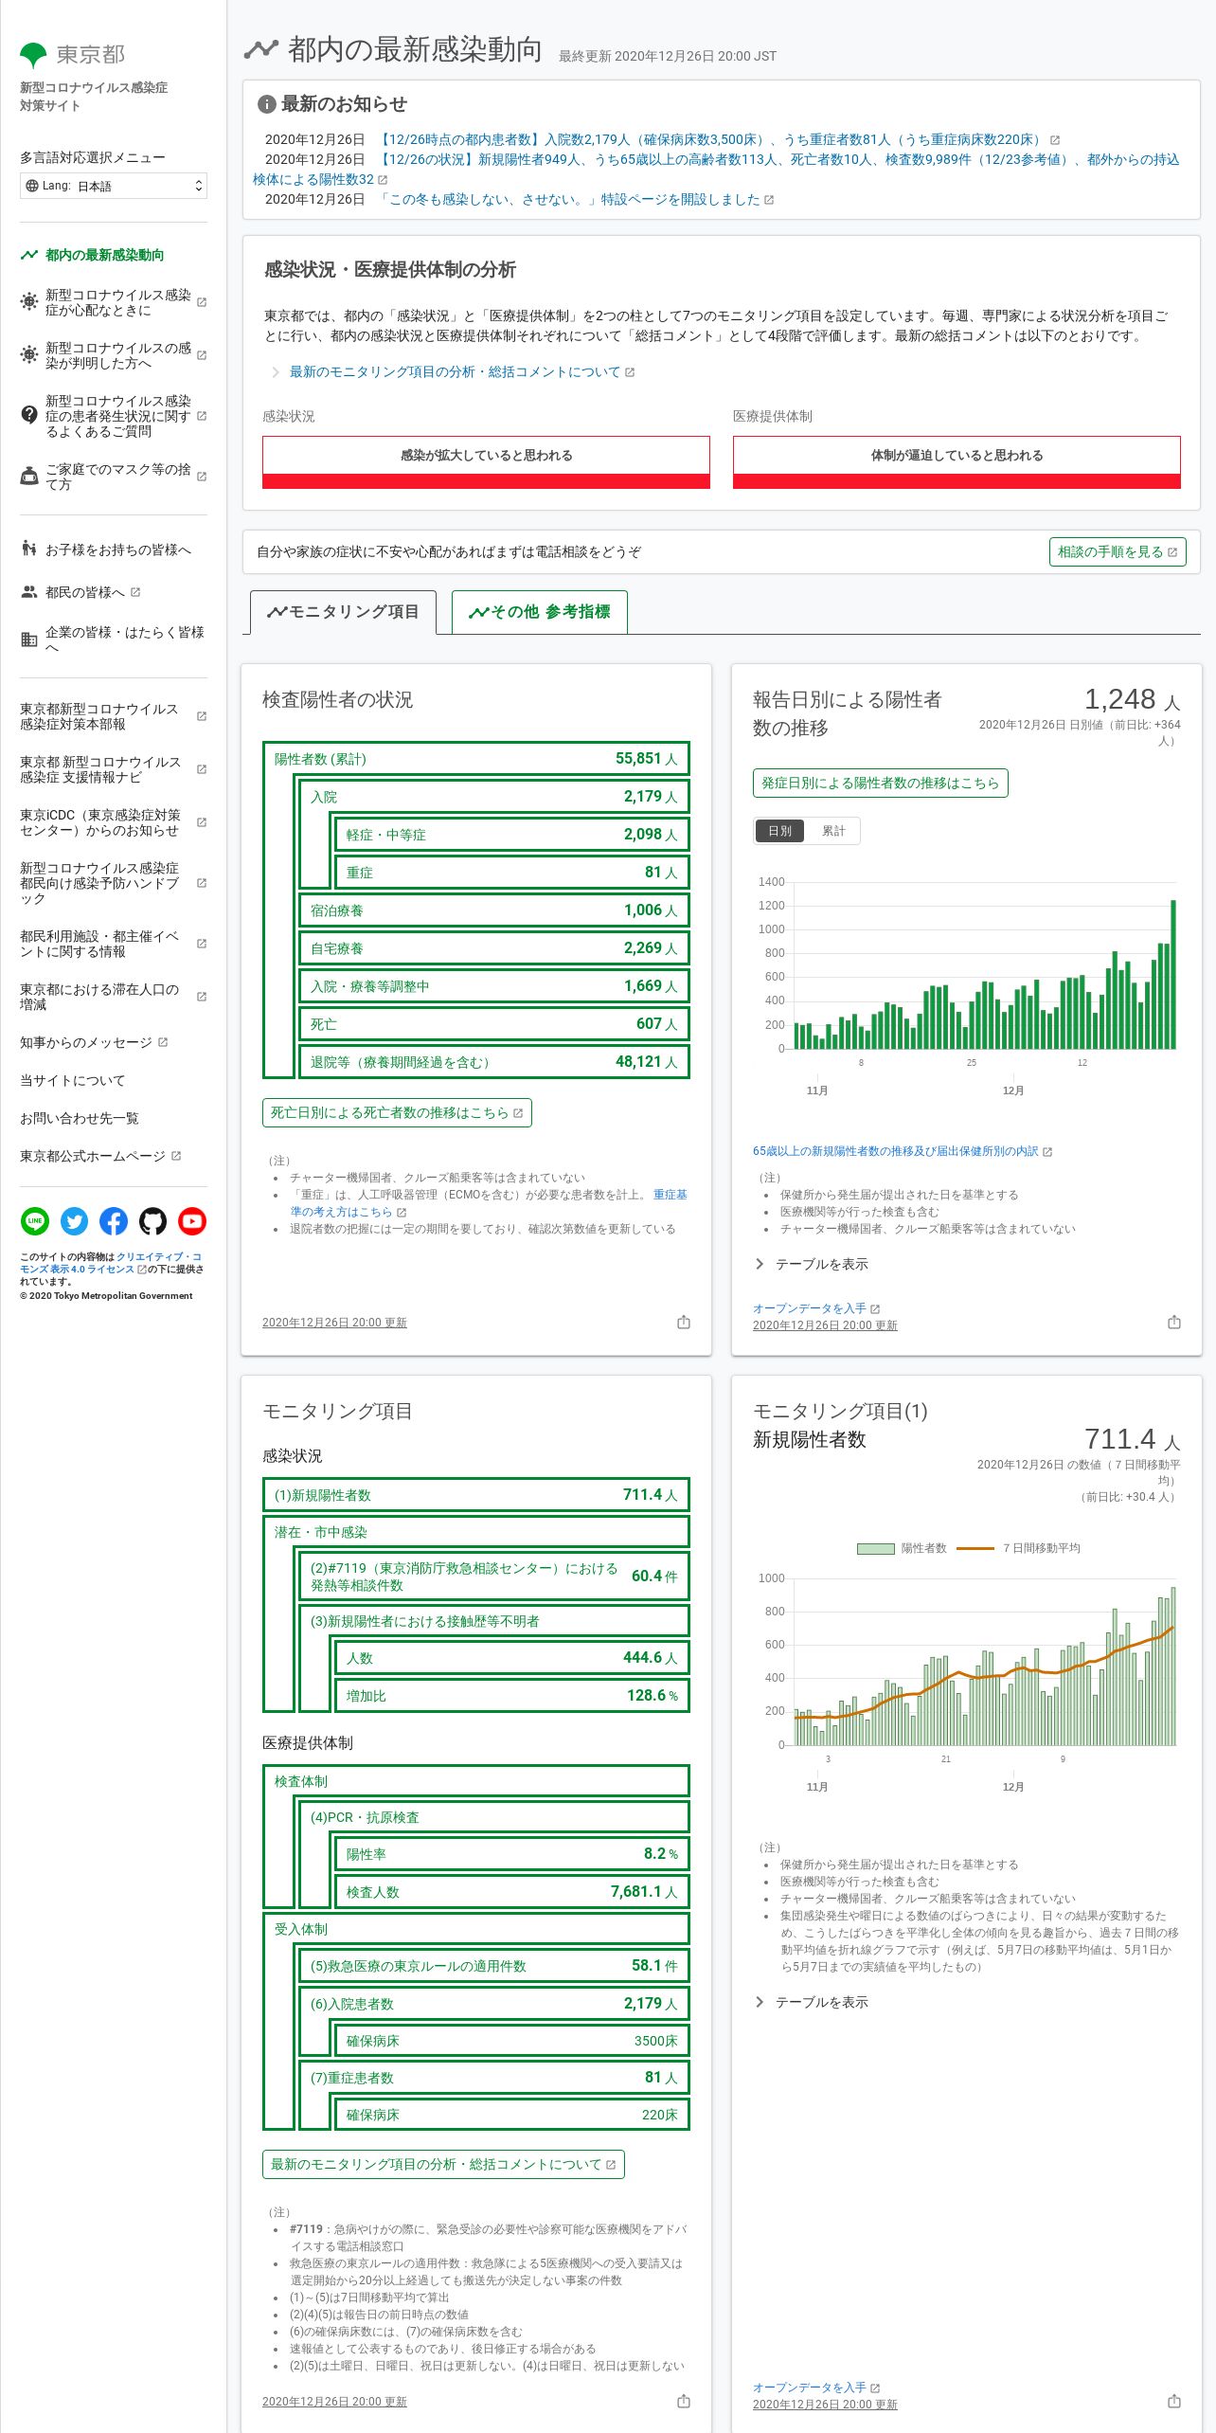Open the GitHub icon link
1216x2433 pixels.
(x=152, y=1221)
